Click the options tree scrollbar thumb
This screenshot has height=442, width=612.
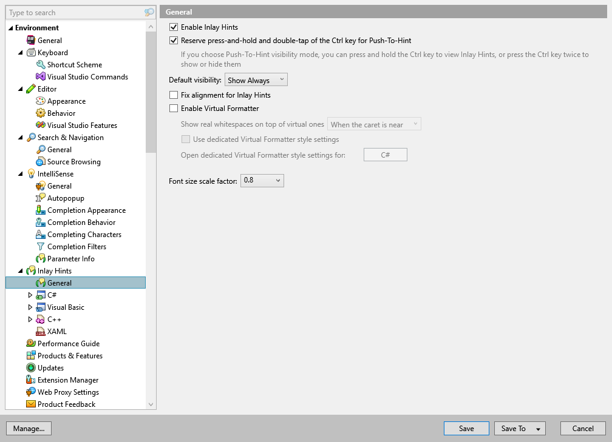tap(151, 92)
